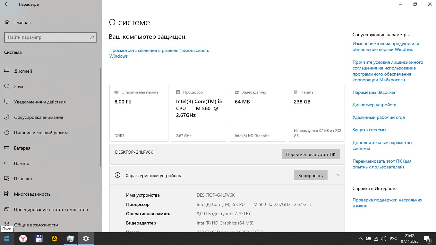The width and height of the screenshot is (436, 245).
Task: Go to the Батарея settings section
Action: tap(22, 148)
